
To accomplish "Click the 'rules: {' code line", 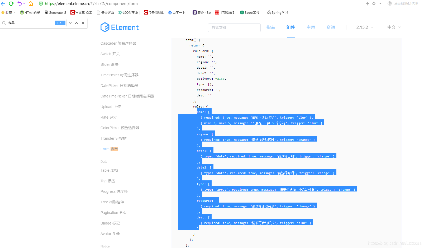I will click(200, 106).
